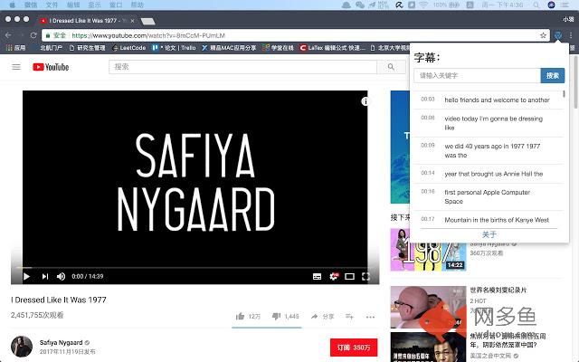The height and width of the screenshot is (362, 579).
Task: Select the 'I Dressed Like It Was 1977' tab
Action: pos(87,21)
